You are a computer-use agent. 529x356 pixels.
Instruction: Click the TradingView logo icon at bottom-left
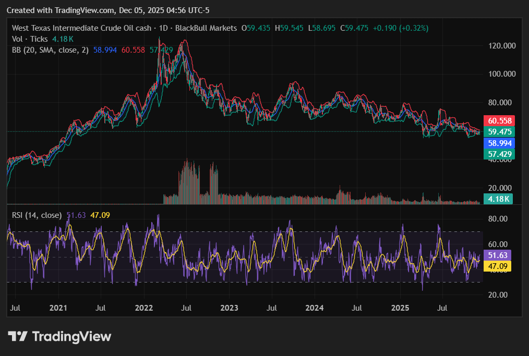(18, 336)
